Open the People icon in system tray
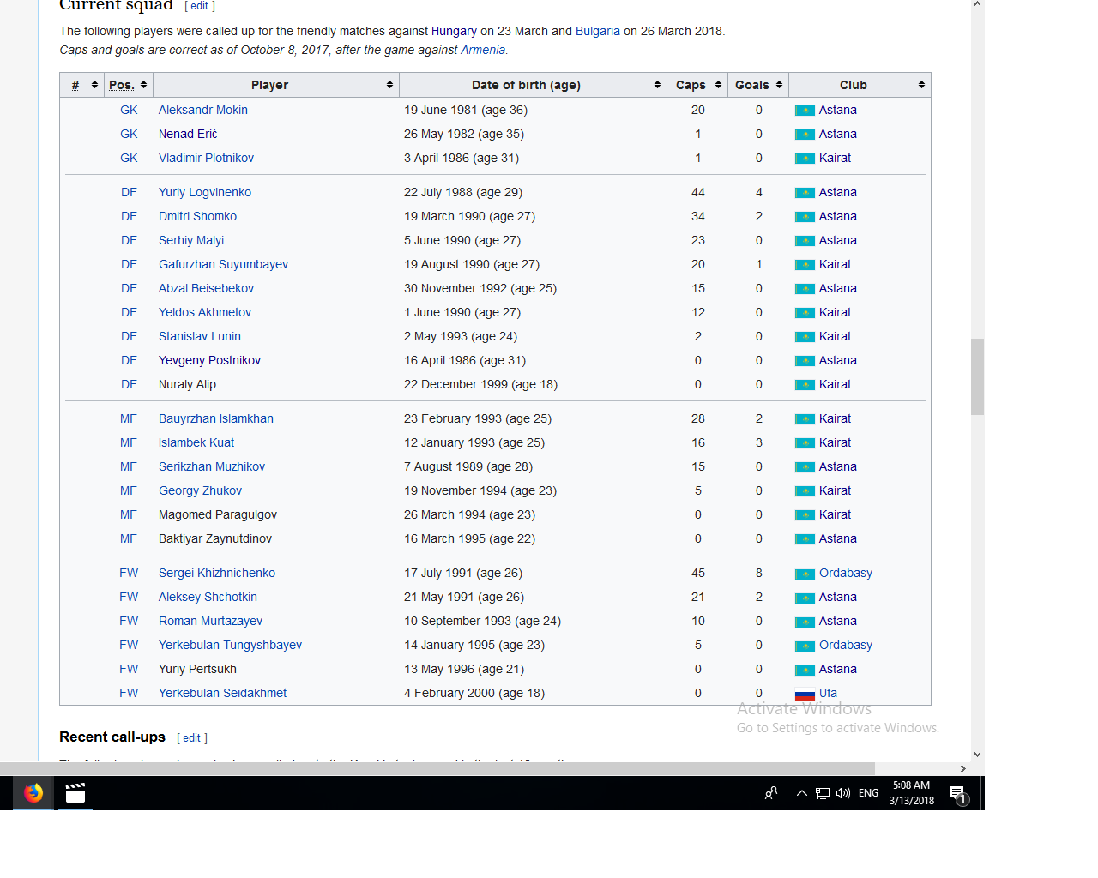1098x878 pixels. click(x=771, y=793)
